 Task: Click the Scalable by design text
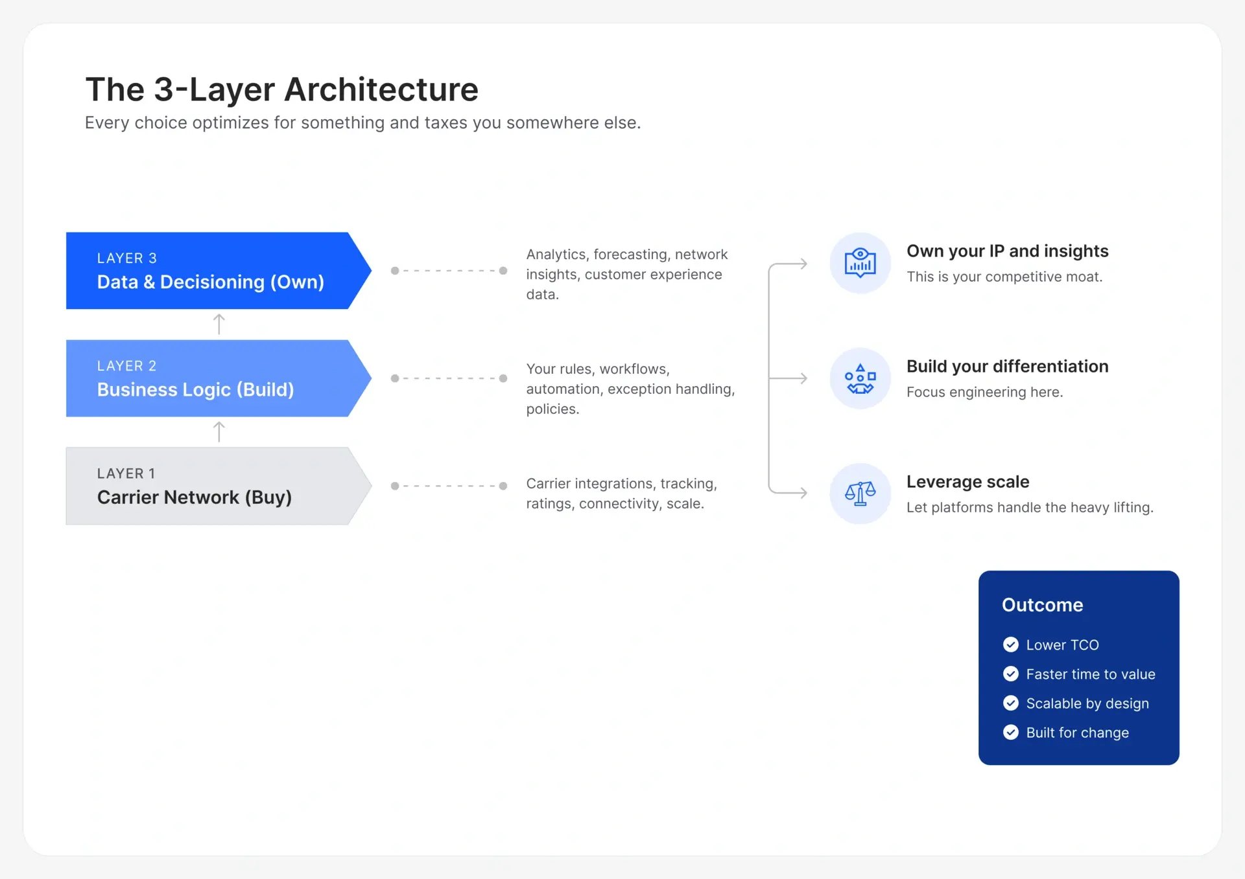1087,703
